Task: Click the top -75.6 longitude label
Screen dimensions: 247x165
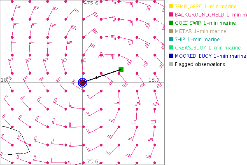Action: (x=91, y=3)
